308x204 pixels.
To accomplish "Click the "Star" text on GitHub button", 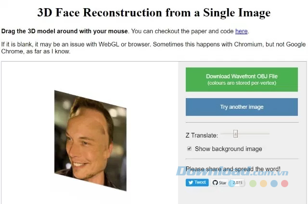I will click(223, 183).
